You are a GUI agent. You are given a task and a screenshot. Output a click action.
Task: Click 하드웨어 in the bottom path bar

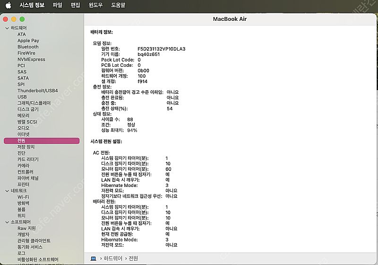click(113, 259)
